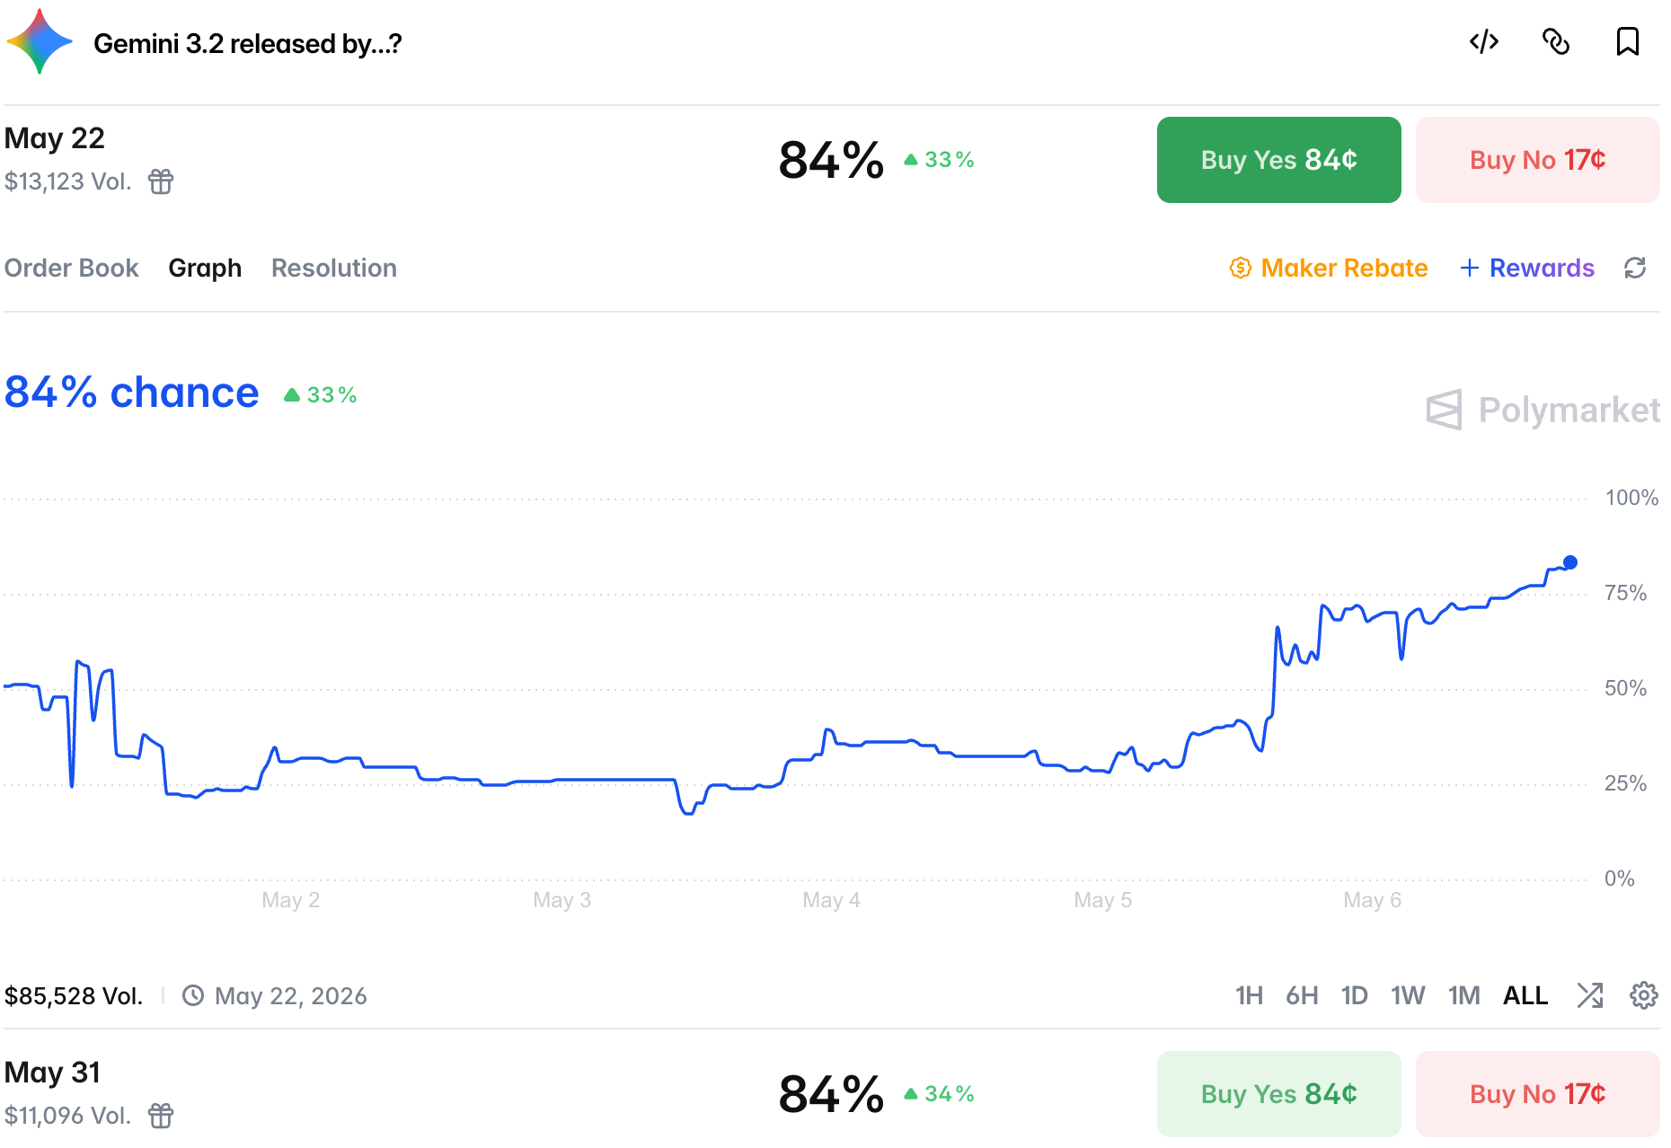Switch chart range to ALL
The height and width of the screenshot is (1148, 1671).
(x=1525, y=995)
